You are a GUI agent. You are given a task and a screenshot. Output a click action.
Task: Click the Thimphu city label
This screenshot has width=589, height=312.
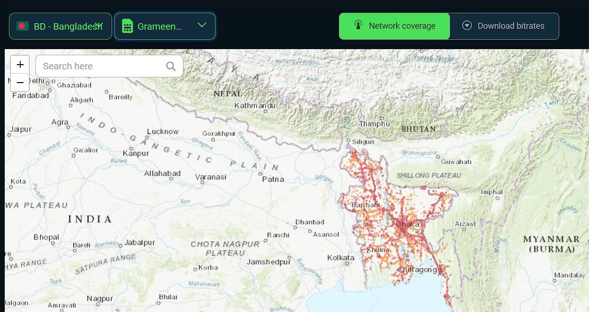coord(374,124)
